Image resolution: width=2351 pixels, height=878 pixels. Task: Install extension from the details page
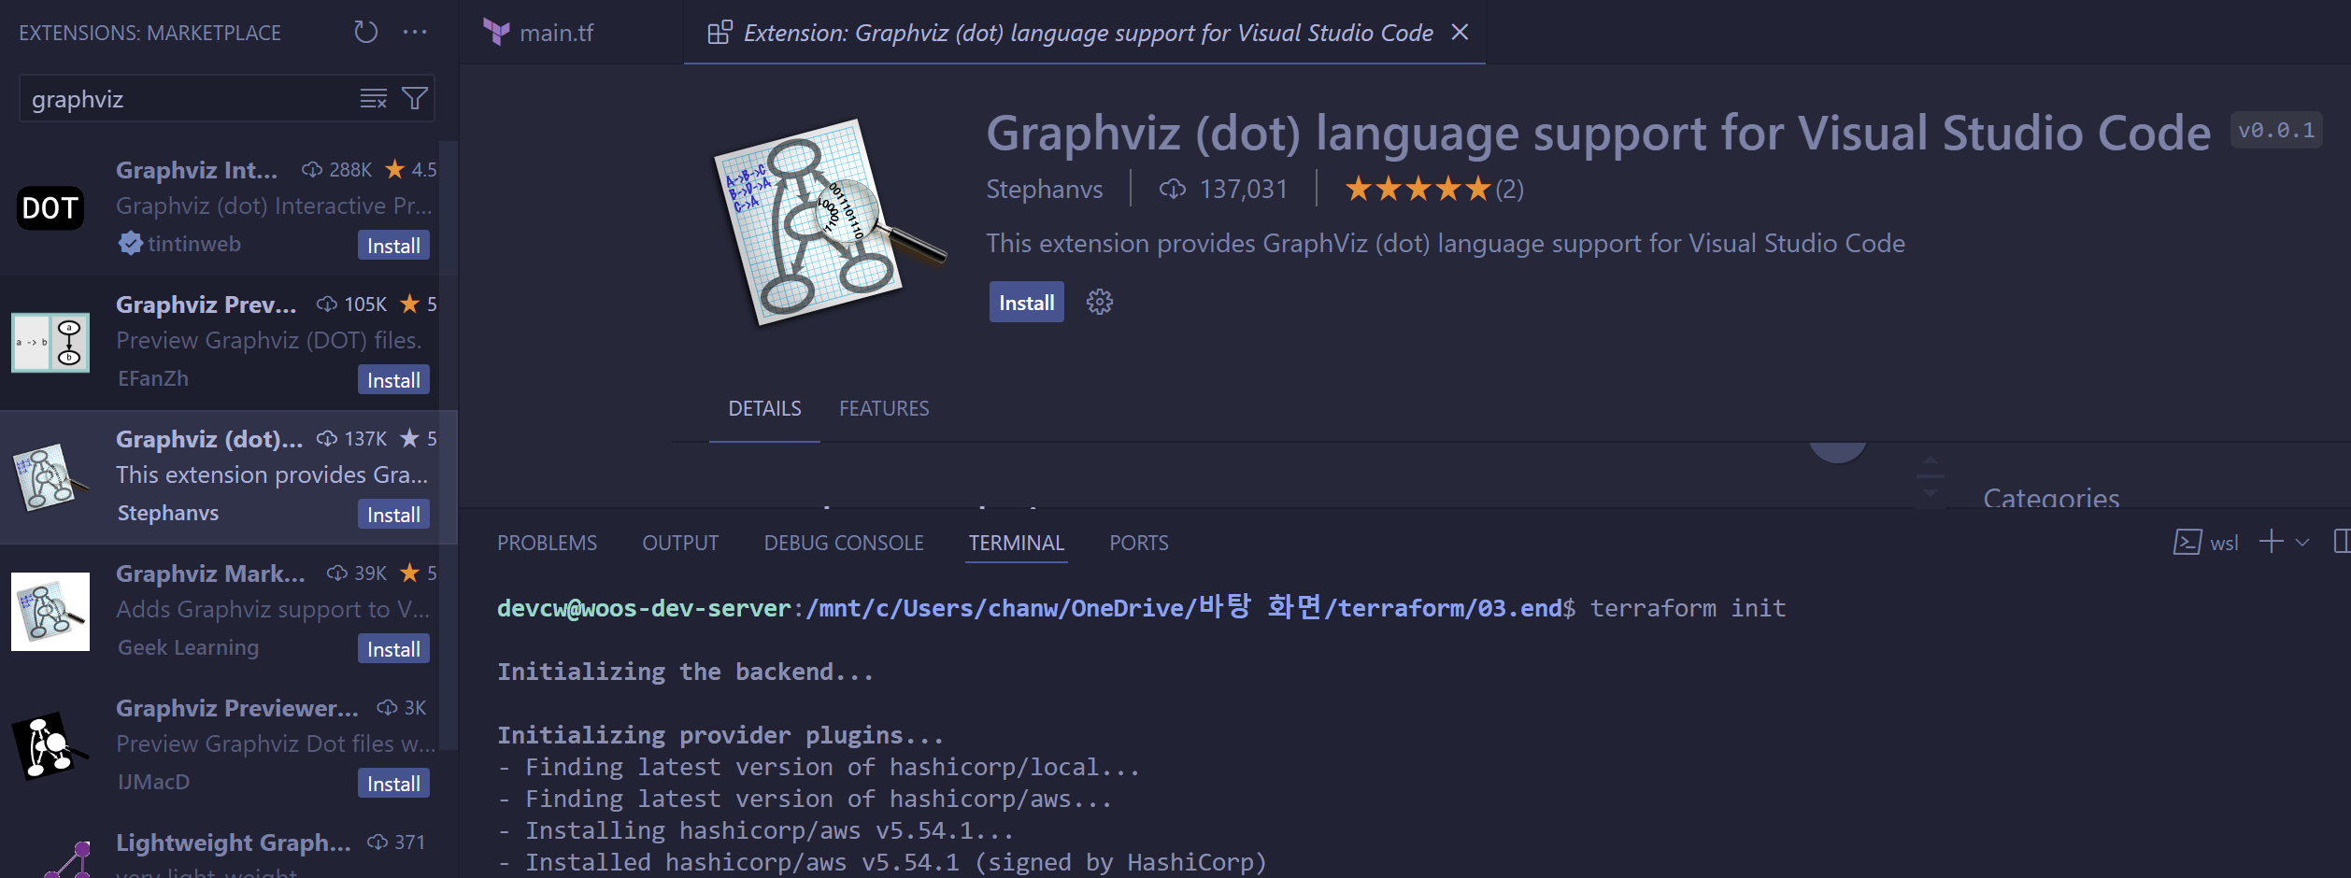click(1026, 303)
